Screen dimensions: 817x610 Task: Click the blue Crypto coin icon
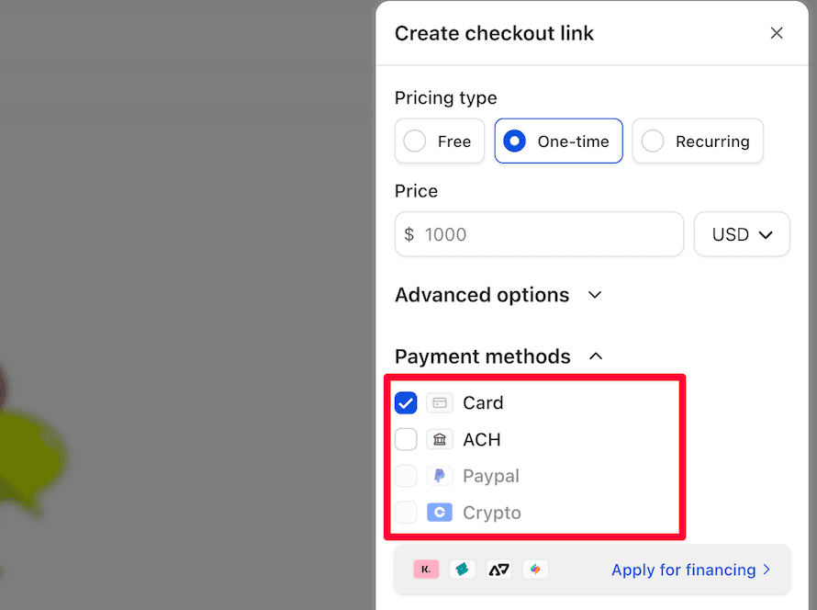pyautogui.click(x=440, y=513)
